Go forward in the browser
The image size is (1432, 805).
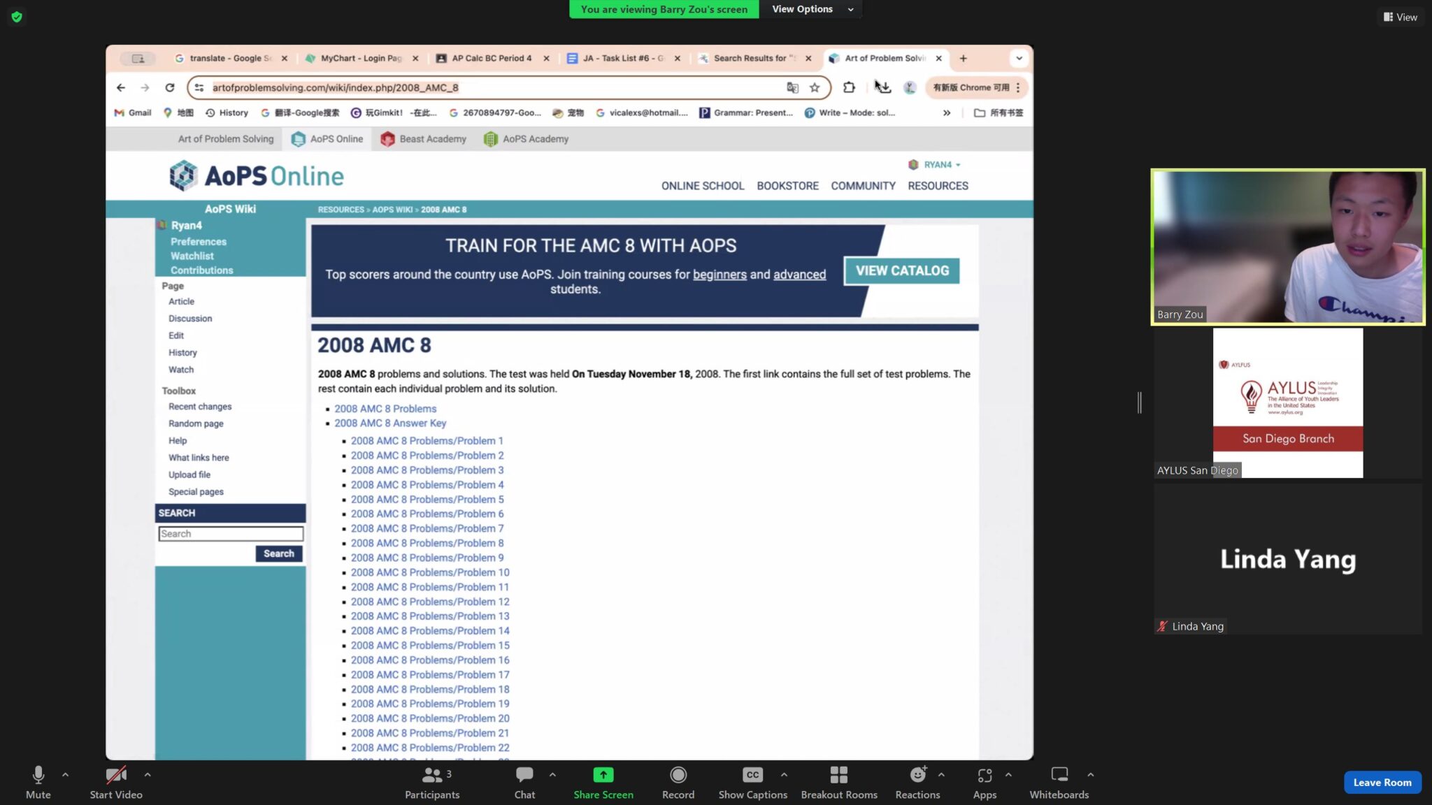pos(145,87)
